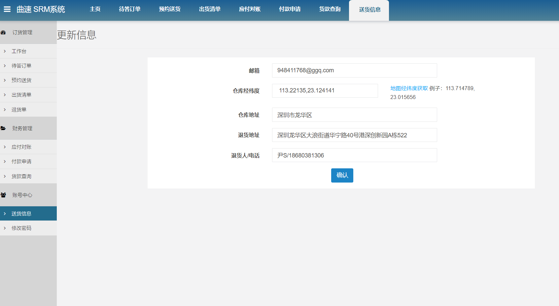Select 应付对账 in the top navigation

250,9
